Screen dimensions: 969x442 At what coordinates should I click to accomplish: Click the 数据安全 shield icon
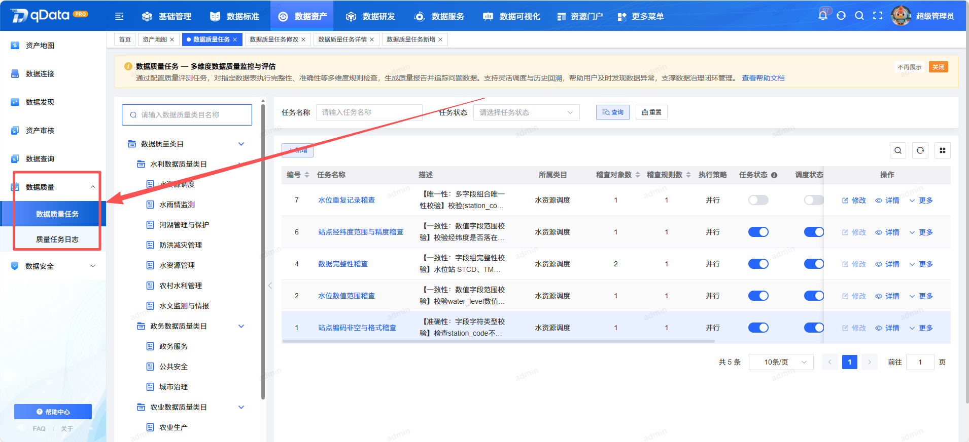pyautogui.click(x=15, y=266)
